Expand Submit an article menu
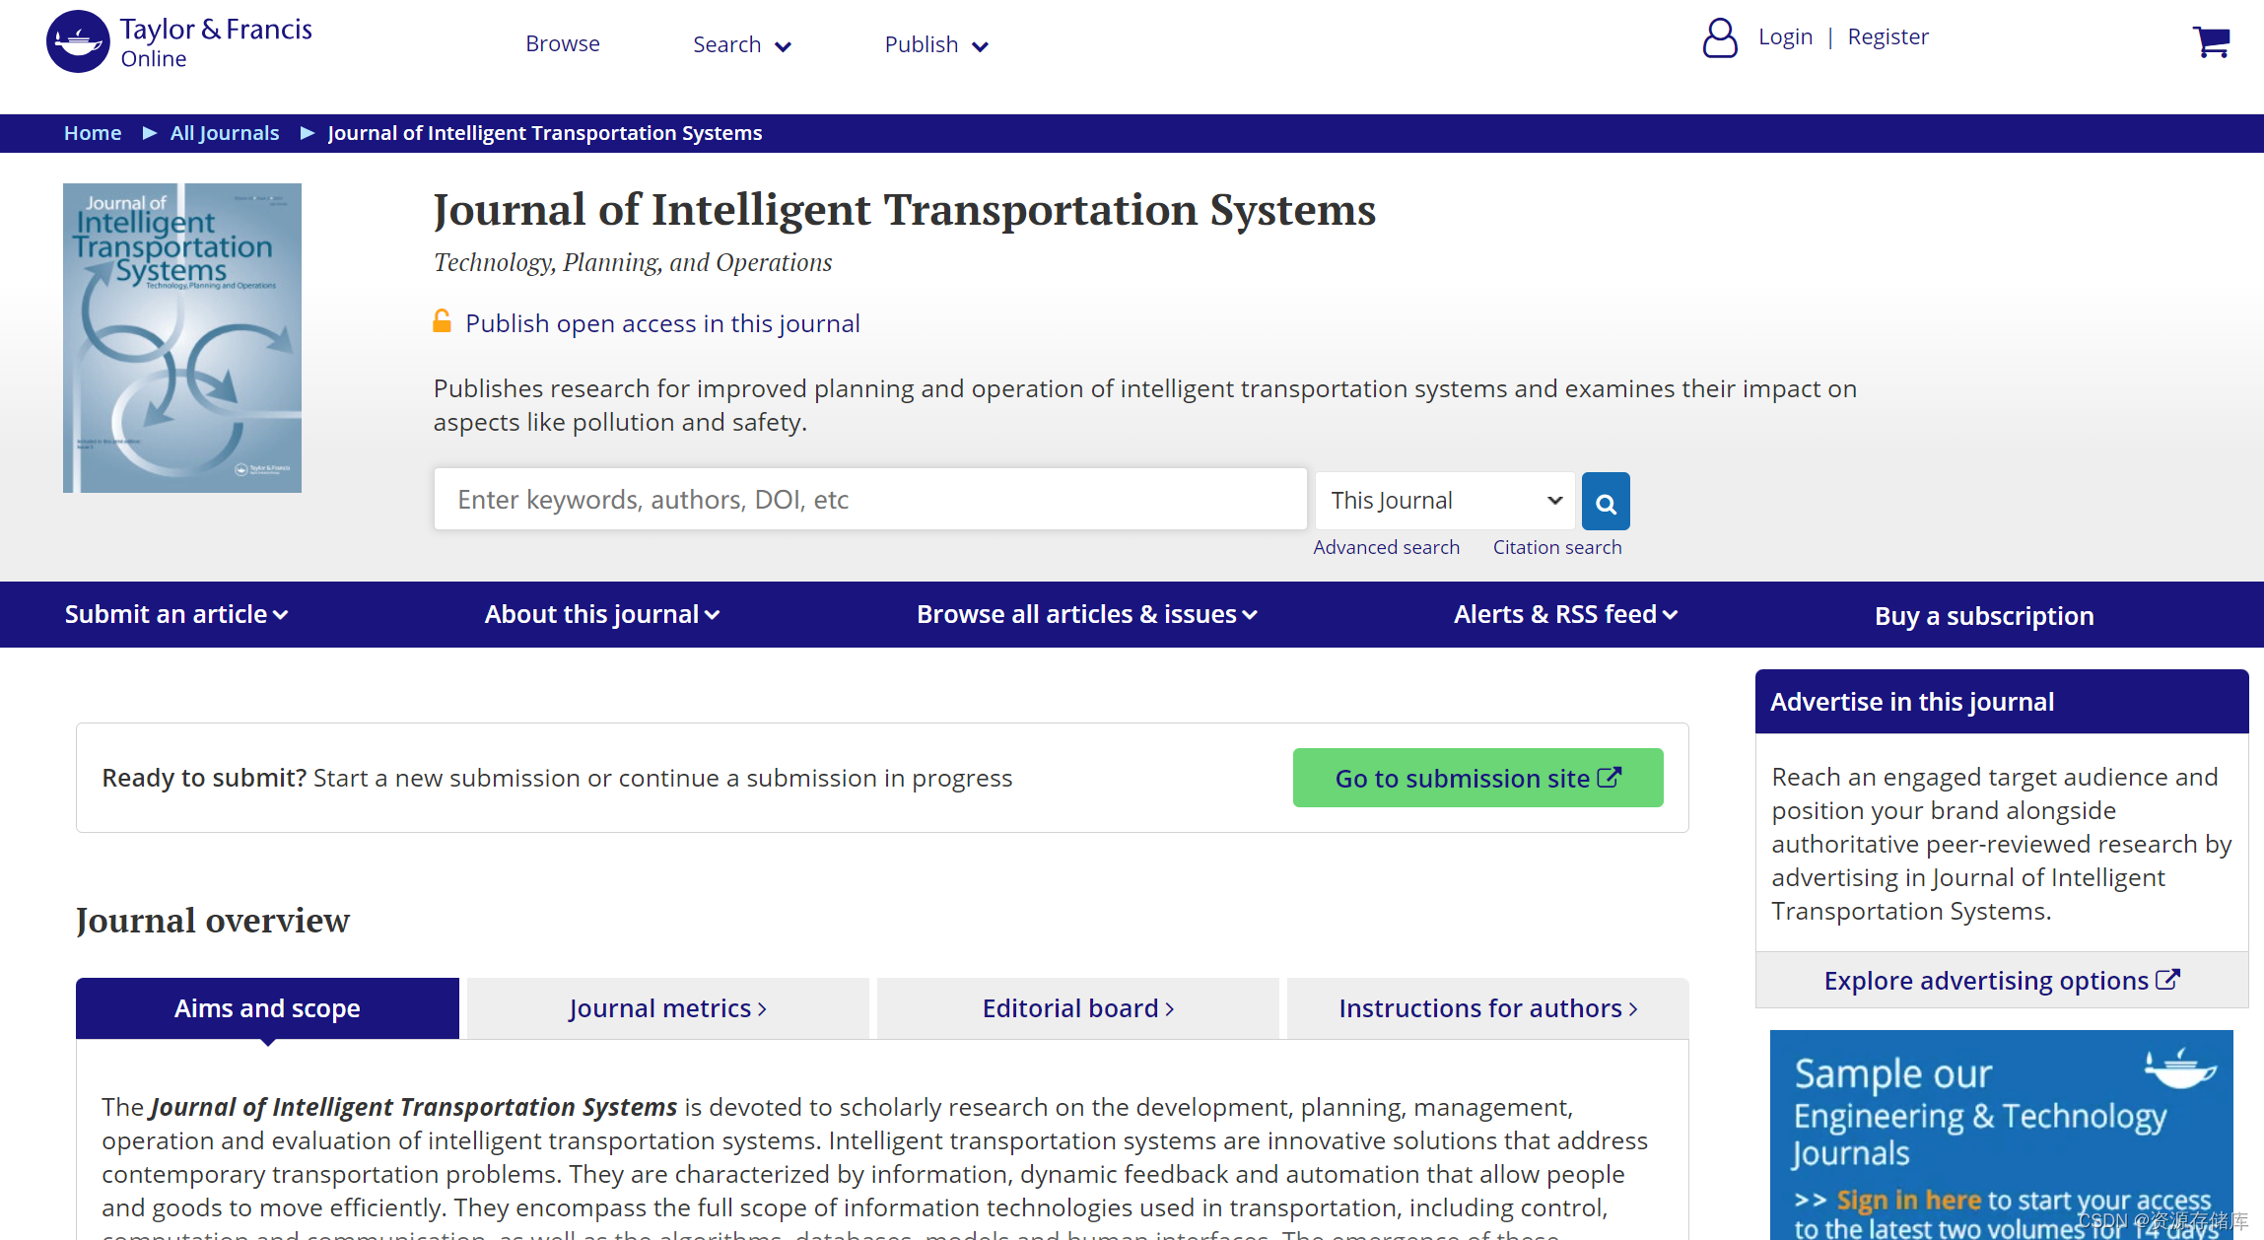 [x=175, y=615]
